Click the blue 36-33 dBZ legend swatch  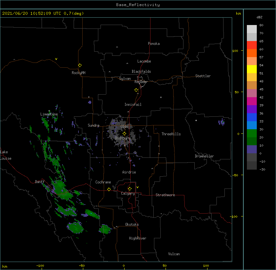252,117
